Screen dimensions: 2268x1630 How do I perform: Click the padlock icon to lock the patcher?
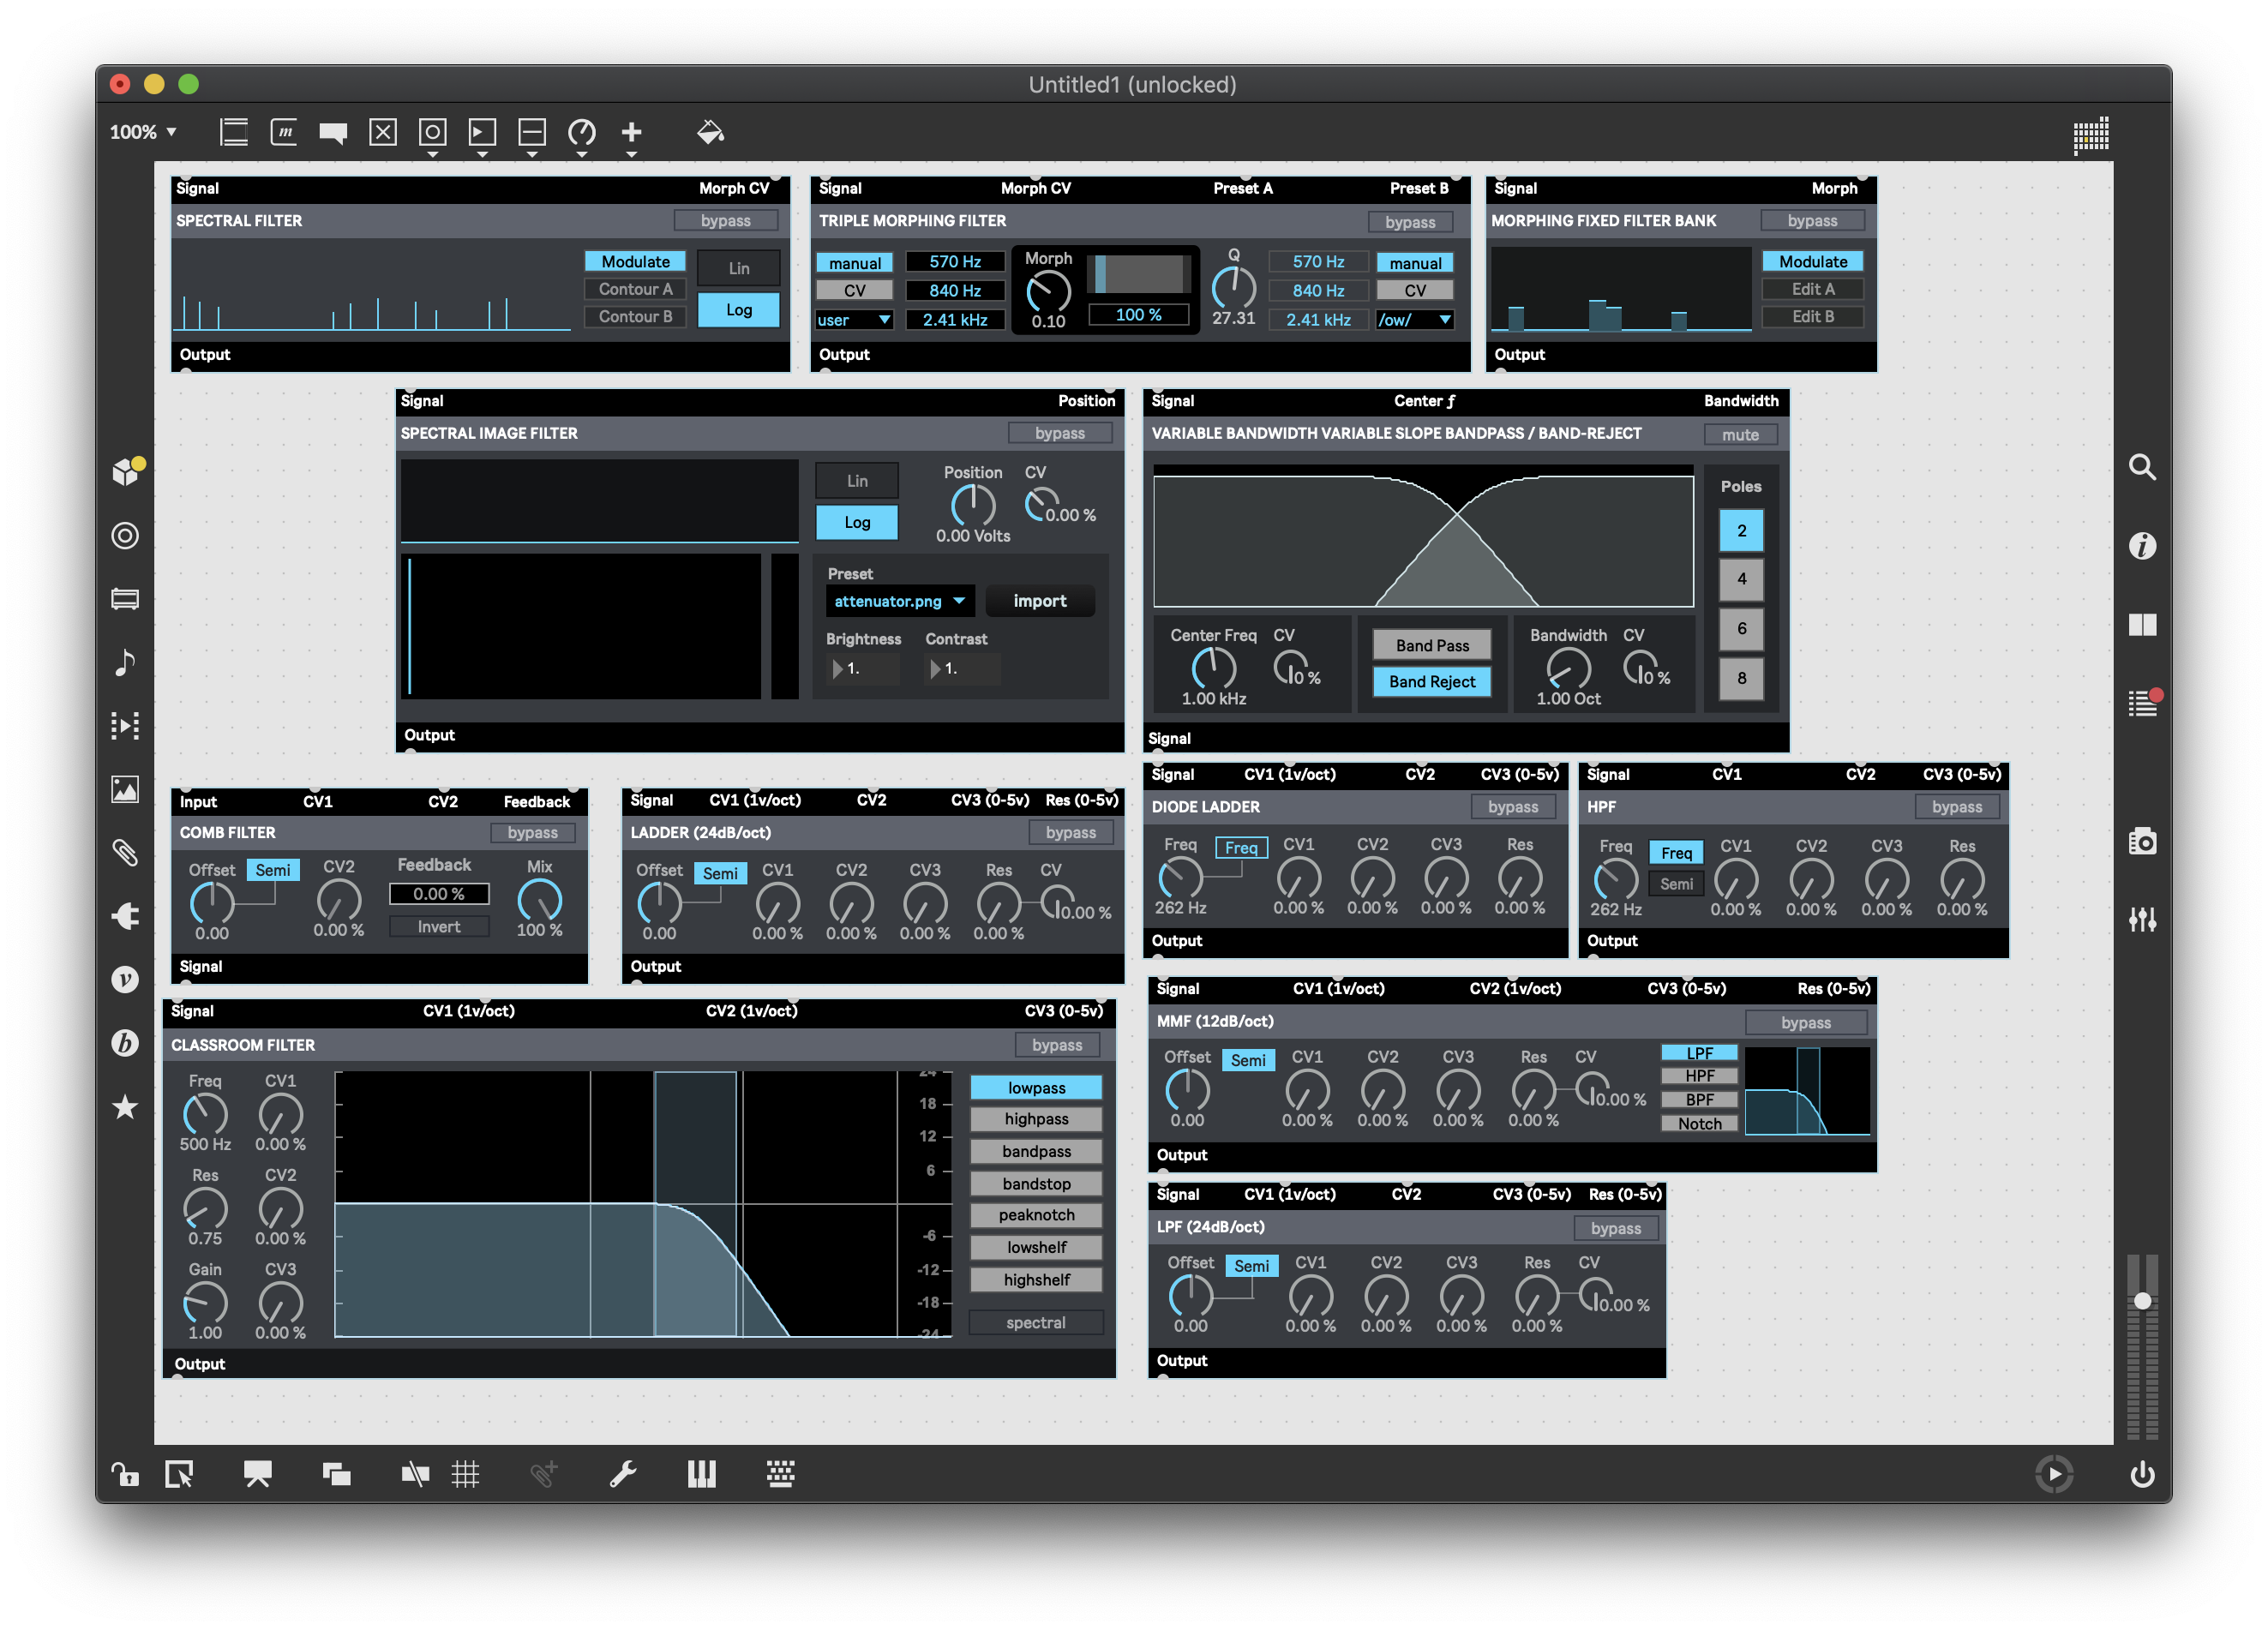point(125,1474)
